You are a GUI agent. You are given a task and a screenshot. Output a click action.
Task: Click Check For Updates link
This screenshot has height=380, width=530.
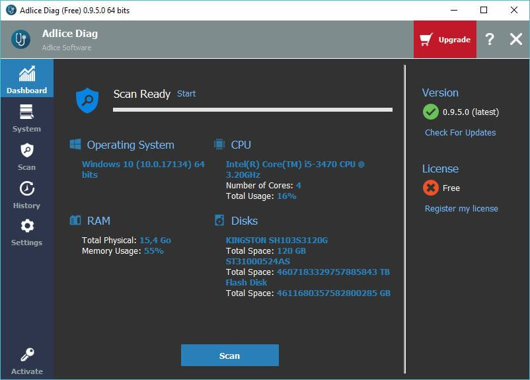pos(460,132)
